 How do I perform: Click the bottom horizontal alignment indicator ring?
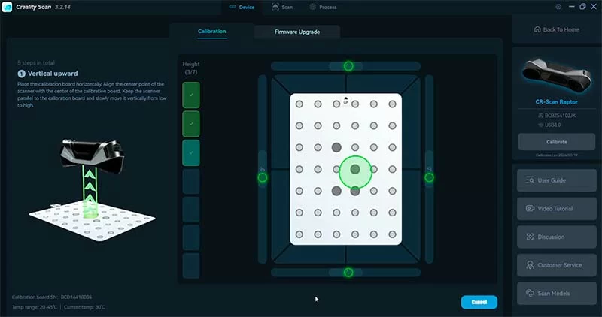click(348, 273)
